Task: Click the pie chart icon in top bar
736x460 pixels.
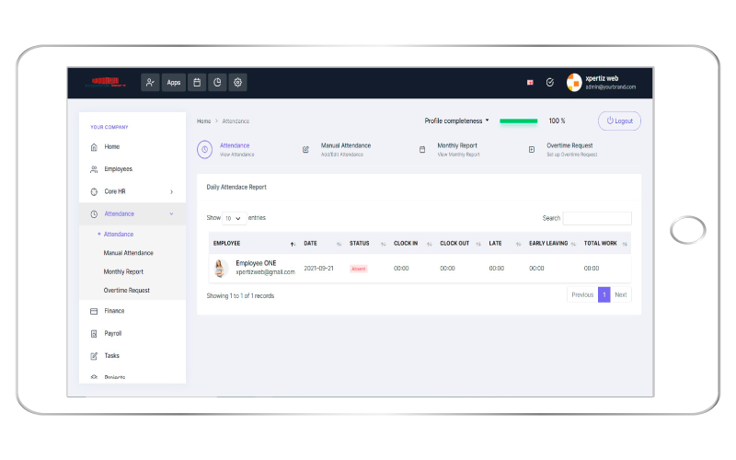Action: [217, 83]
